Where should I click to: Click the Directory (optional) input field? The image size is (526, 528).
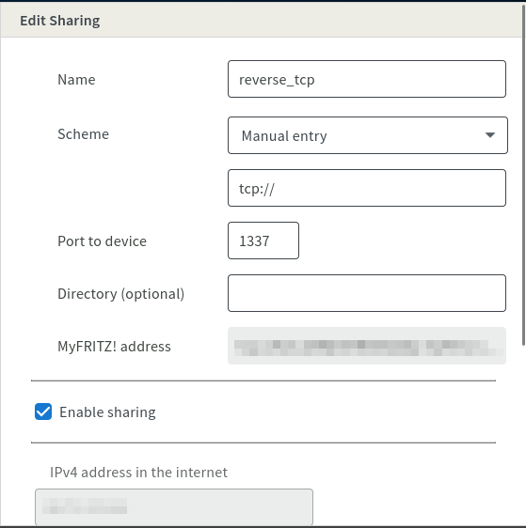click(x=367, y=293)
